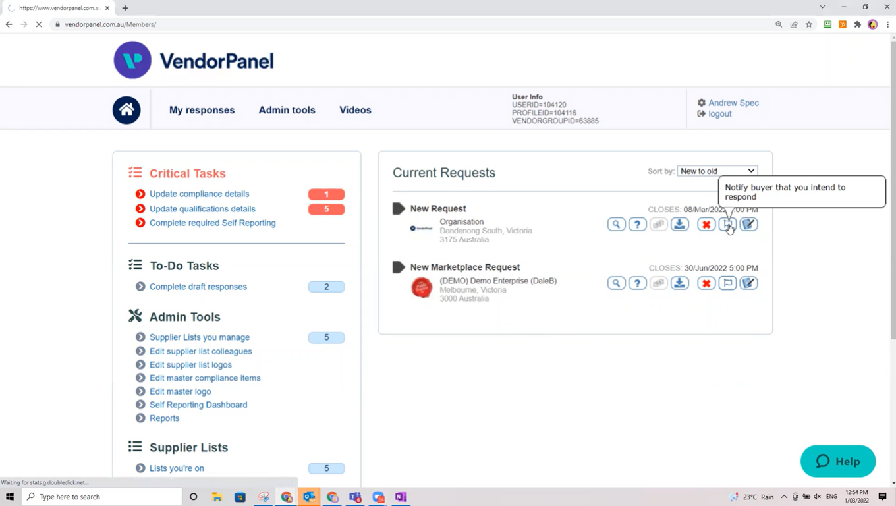Click the New Marketplace Request title
Viewport: 896px width, 506px height.
click(465, 267)
